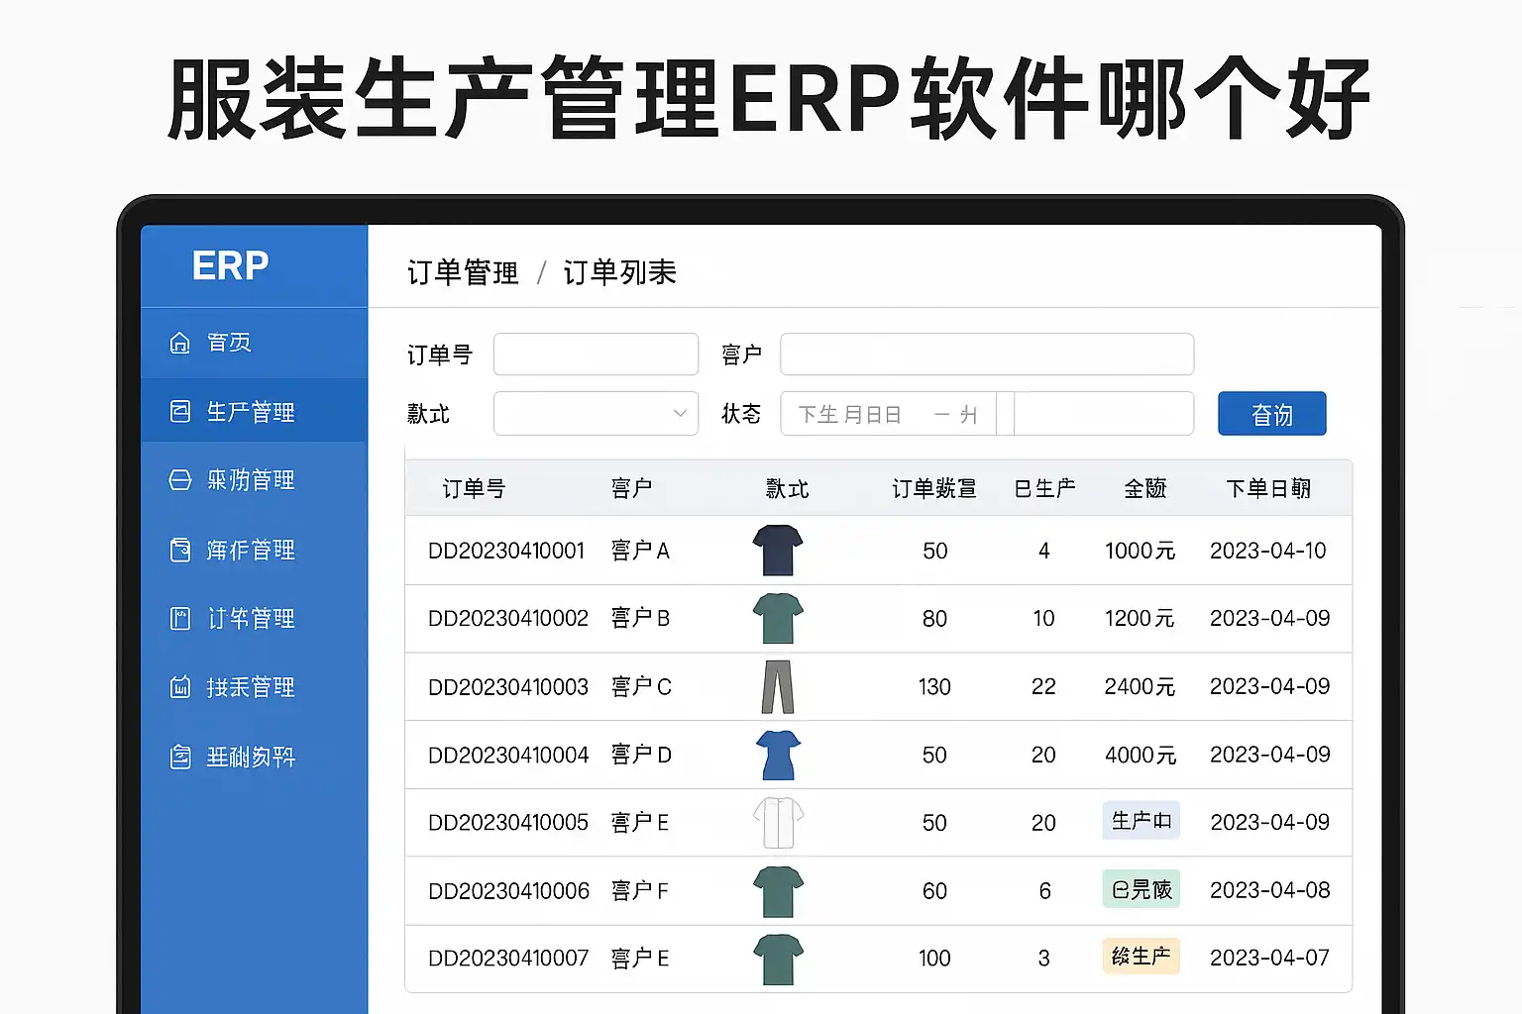This screenshot has height=1014, width=1522.
Task: Click the 生产管理 sidebar icon
Action: tap(179, 412)
